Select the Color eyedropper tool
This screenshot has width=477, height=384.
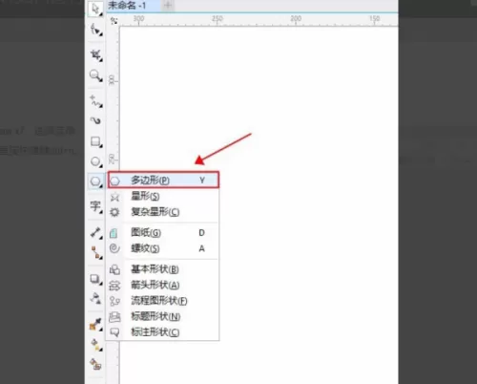pos(95,324)
